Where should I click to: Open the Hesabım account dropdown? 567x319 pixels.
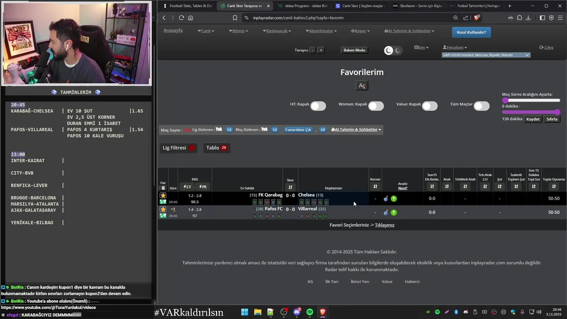455,47
